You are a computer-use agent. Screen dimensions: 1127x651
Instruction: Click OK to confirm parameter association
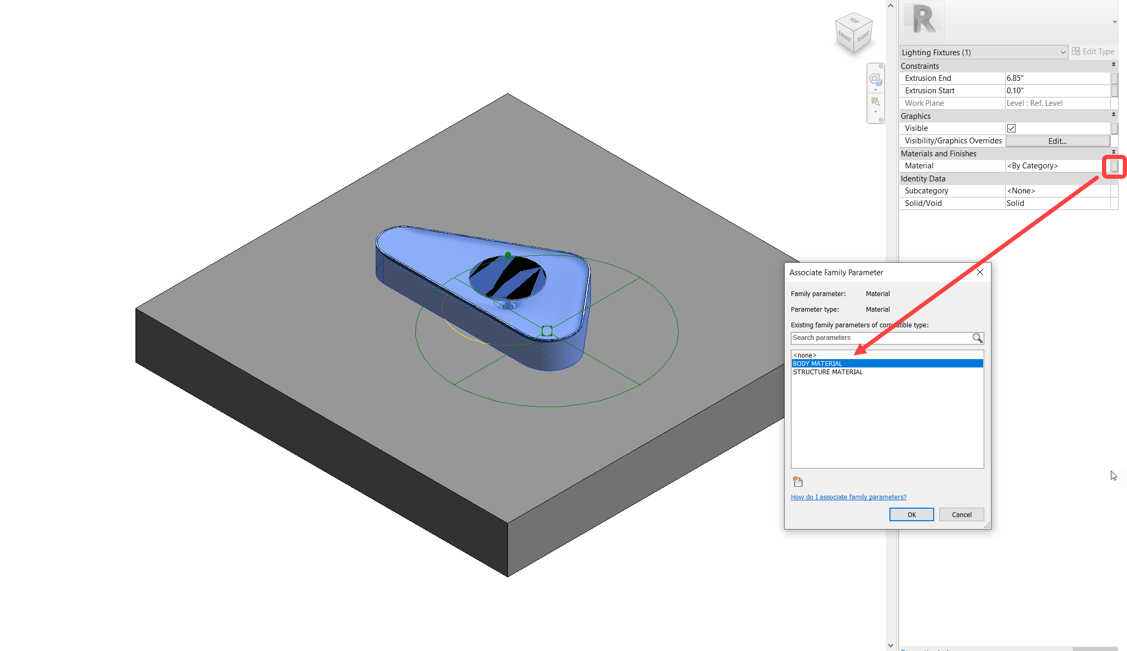(912, 514)
